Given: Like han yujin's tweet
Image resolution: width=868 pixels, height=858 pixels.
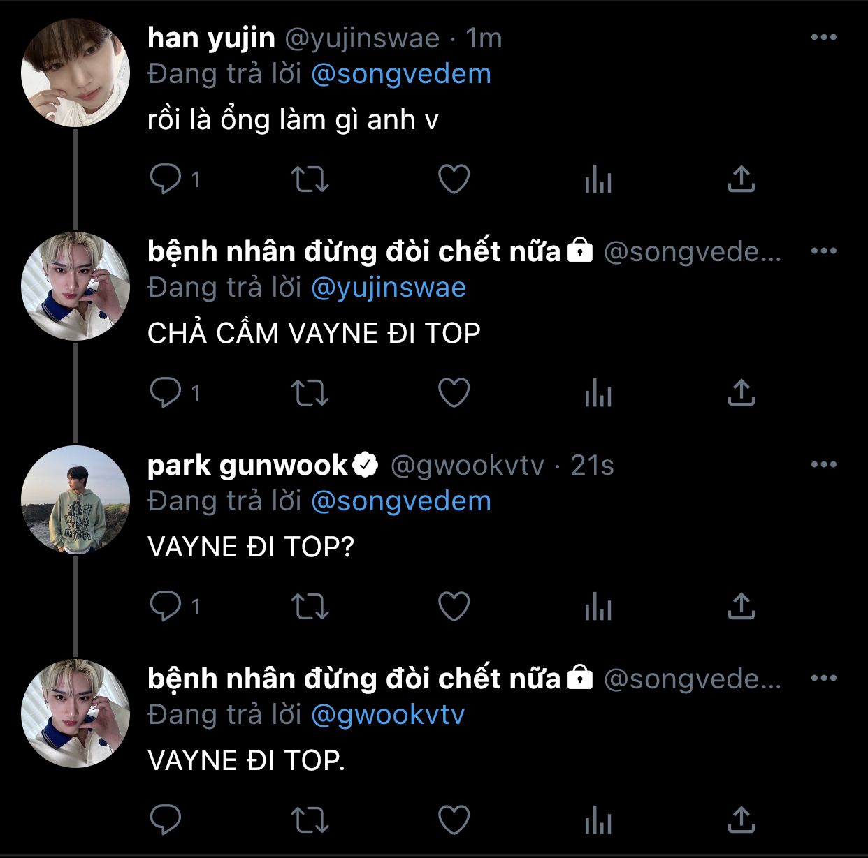Looking at the screenshot, I should (454, 179).
